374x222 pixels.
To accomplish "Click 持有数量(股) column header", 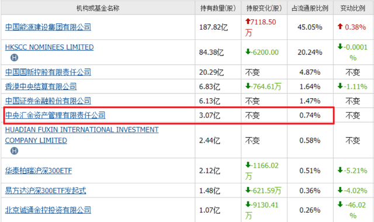I will point(218,8).
